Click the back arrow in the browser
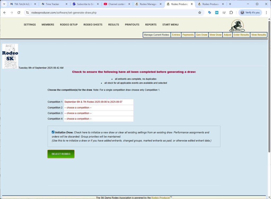This screenshot has height=199, width=271. pyautogui.click(x=4, y=12)
